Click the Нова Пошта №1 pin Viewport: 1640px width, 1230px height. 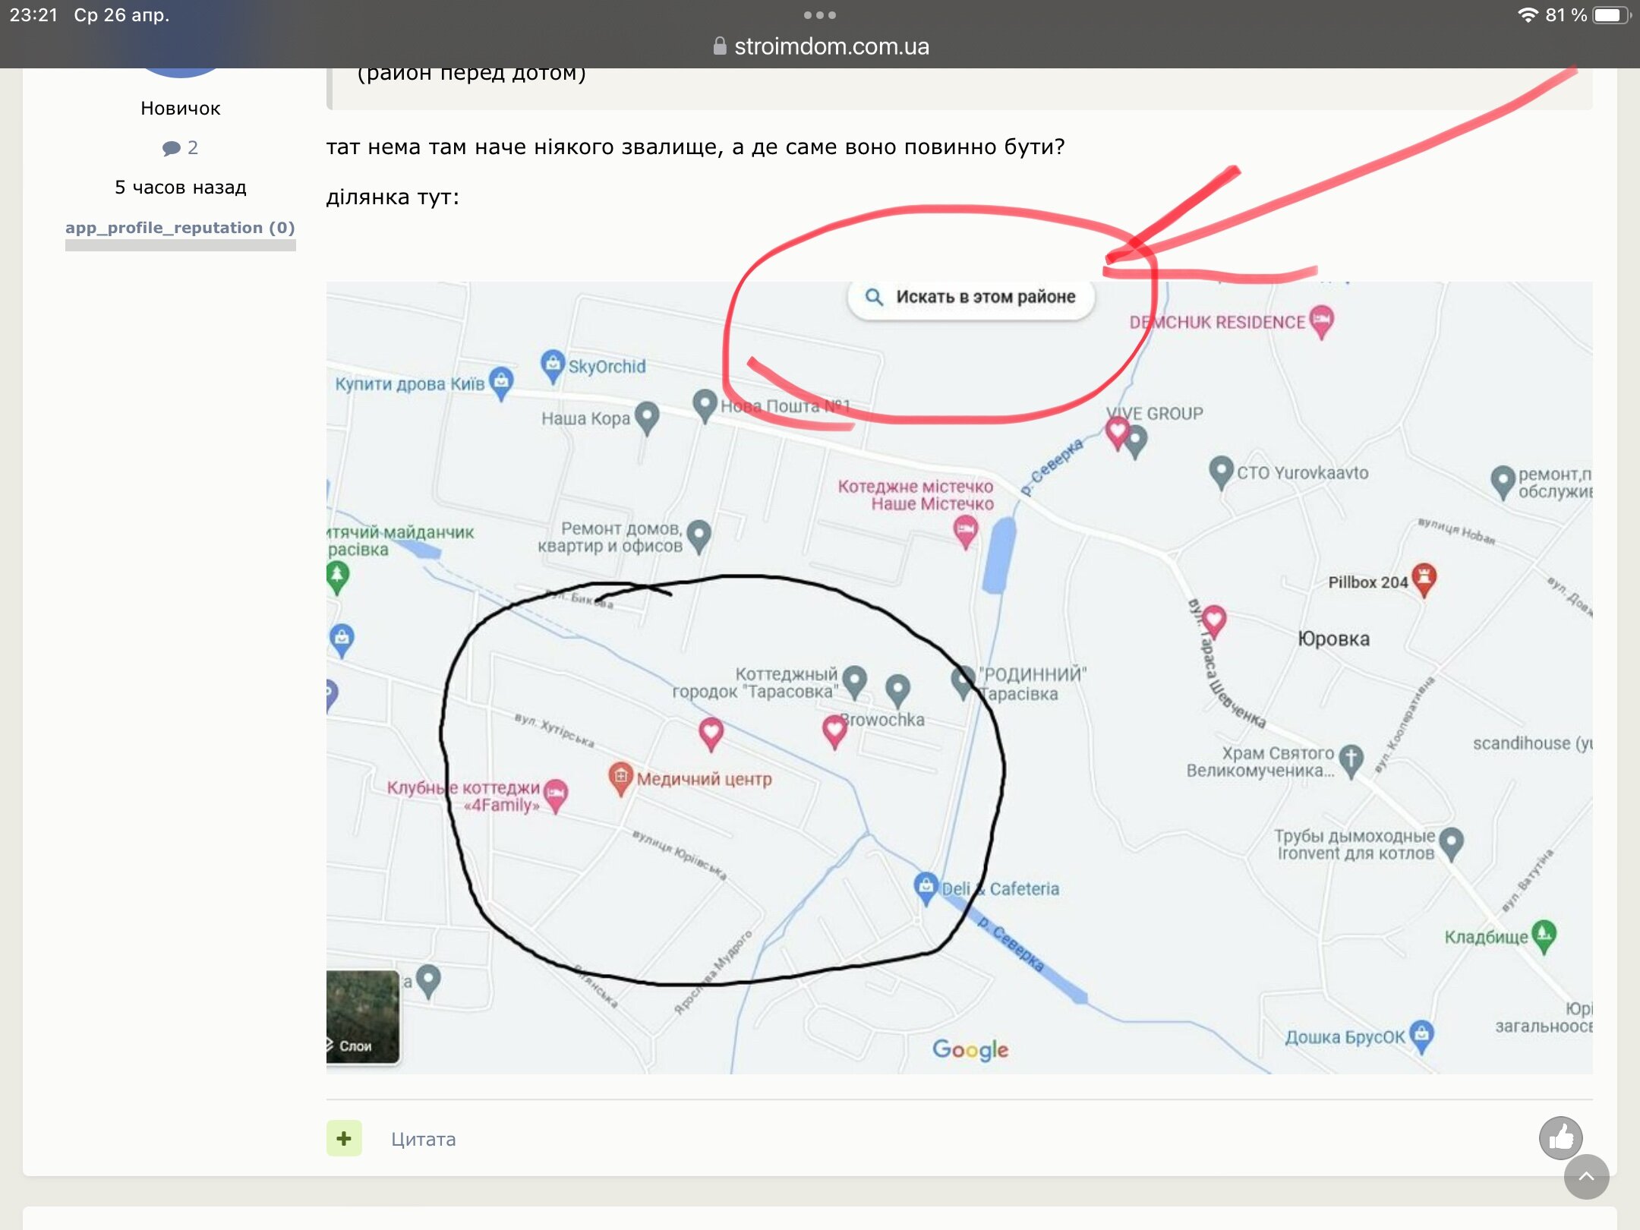point(705,404)
